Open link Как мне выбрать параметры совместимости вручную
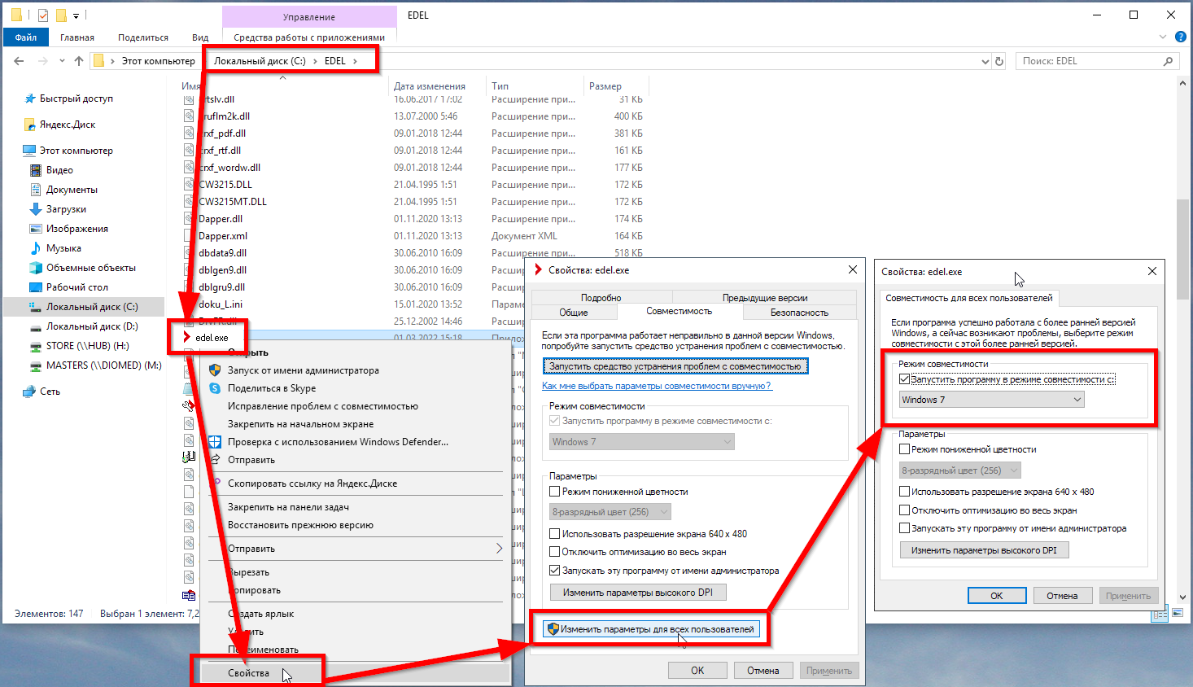The image size is (1193, 687). tap(656, 386)
